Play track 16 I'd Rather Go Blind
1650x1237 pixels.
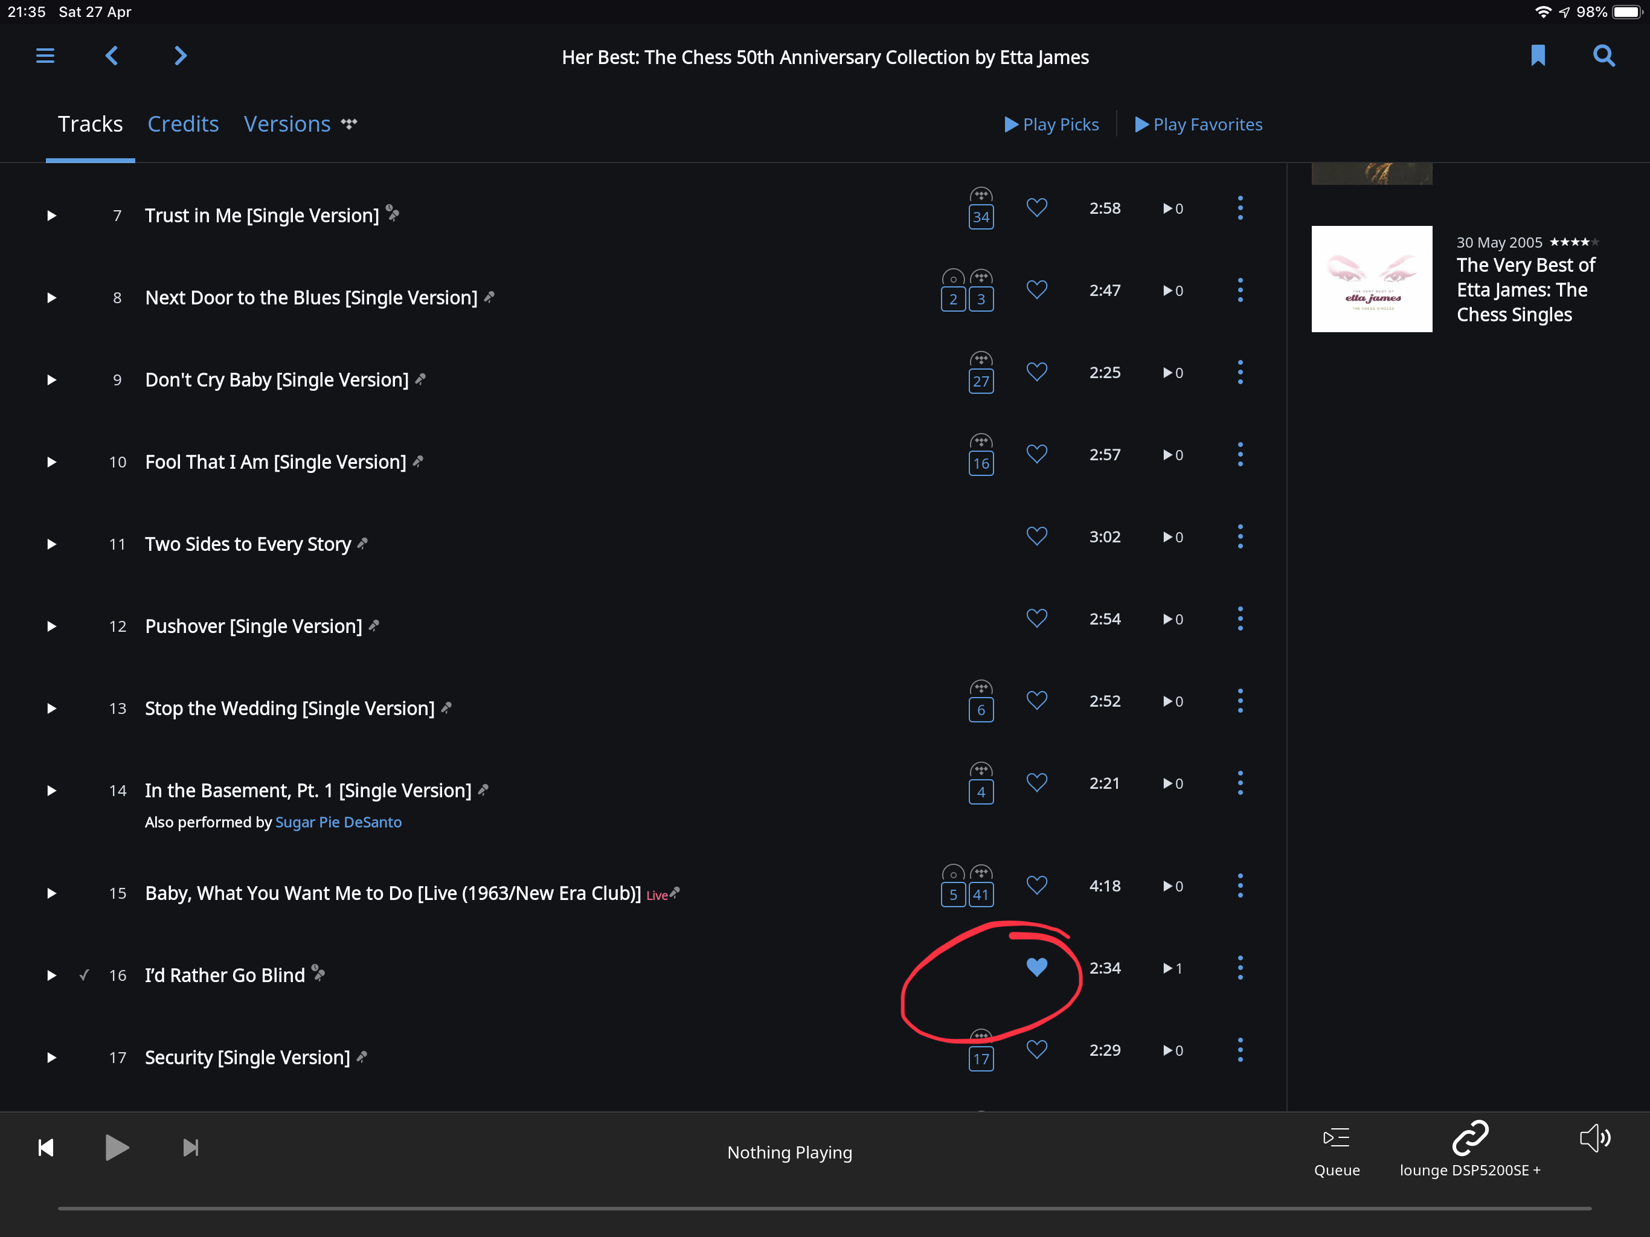tap(51, 975)
